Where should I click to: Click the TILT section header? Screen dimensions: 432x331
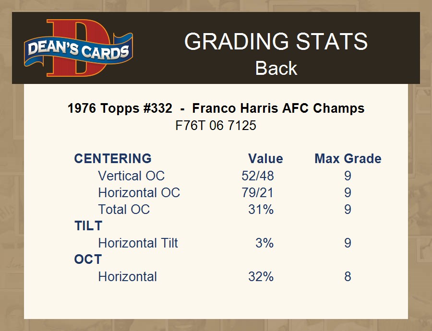click(x=88, y=226)
